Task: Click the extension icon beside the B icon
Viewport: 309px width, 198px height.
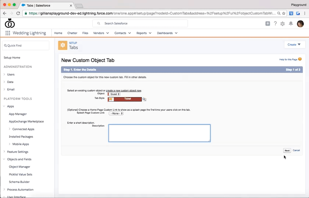Action: tap(298, 13)
